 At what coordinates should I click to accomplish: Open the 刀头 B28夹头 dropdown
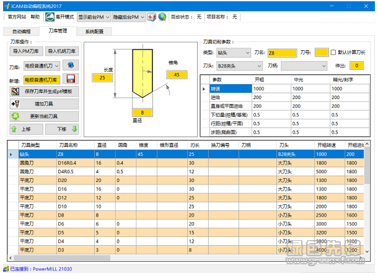(x=234, y=65)
